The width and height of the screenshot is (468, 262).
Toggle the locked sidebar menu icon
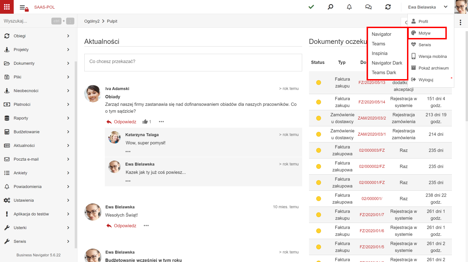[x=24, y=8]
